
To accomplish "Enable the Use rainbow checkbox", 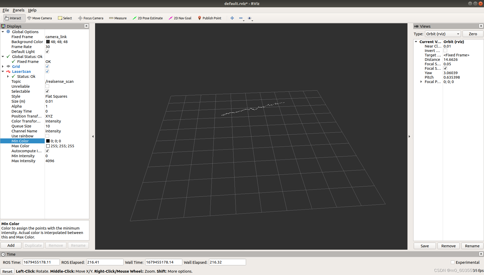I will pos(47,136).
